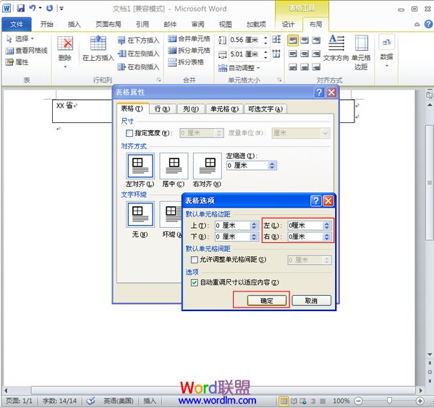The image size is (434, 408).
Task: Select Align Center alignment icon in middle row
Action: [305, 54]
